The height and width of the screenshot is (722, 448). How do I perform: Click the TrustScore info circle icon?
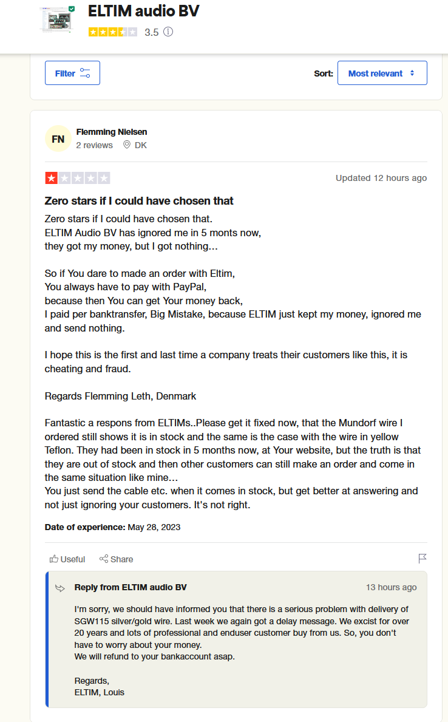169,32
